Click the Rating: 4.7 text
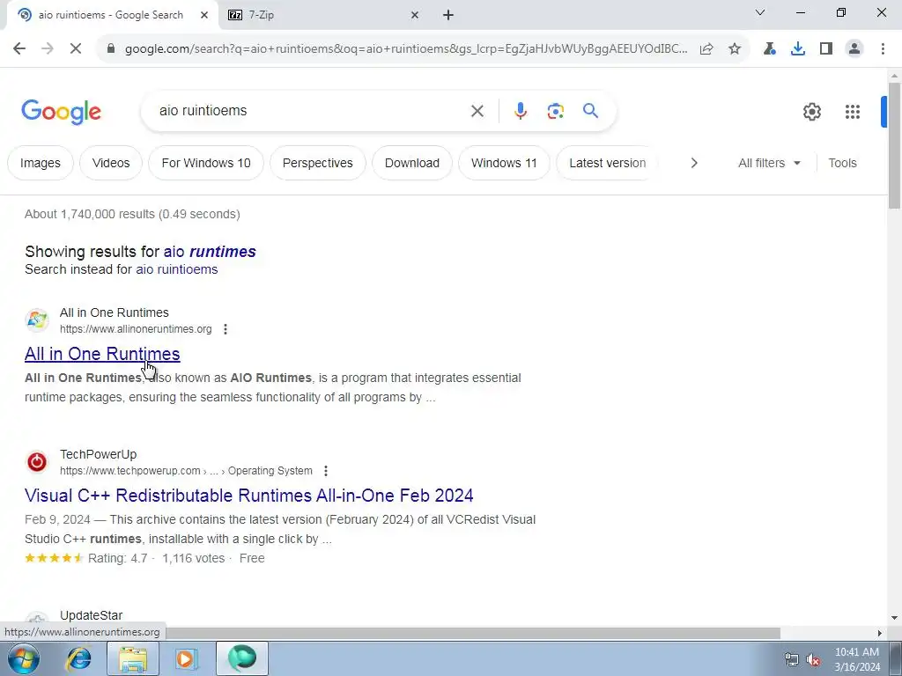Screen dimensions: 902x676 (118, 559)
